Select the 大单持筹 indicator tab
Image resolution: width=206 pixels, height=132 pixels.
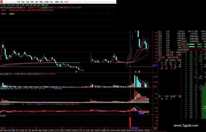(113, 130)
